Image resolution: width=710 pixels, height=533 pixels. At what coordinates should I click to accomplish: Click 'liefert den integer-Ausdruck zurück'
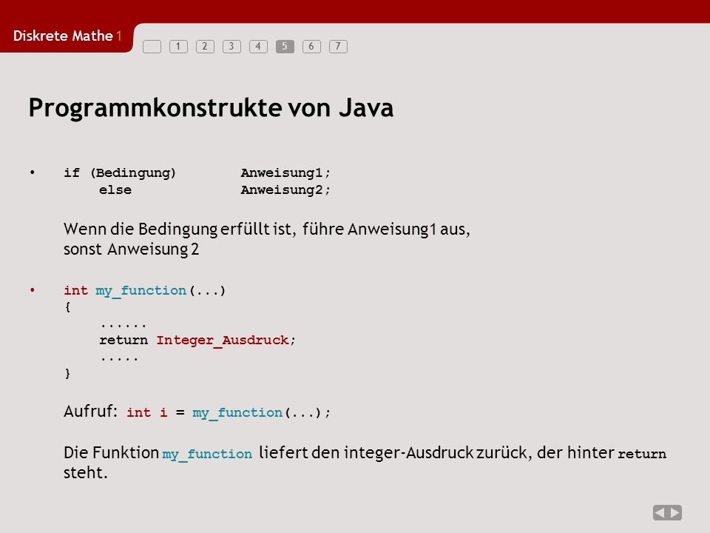(393, 453)
